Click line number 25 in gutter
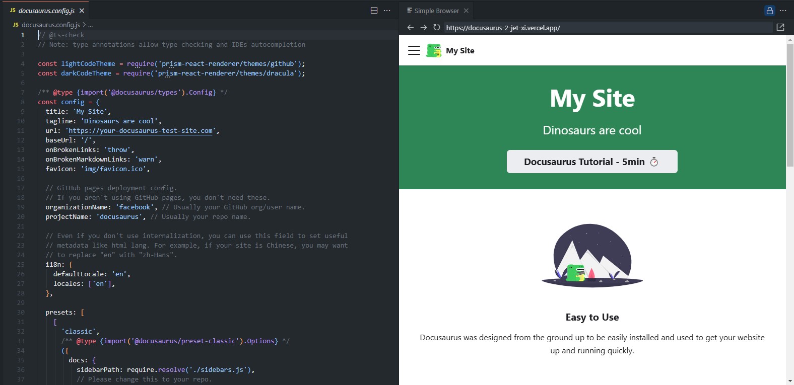The image size is (794, 385). (x=21, y=264)
